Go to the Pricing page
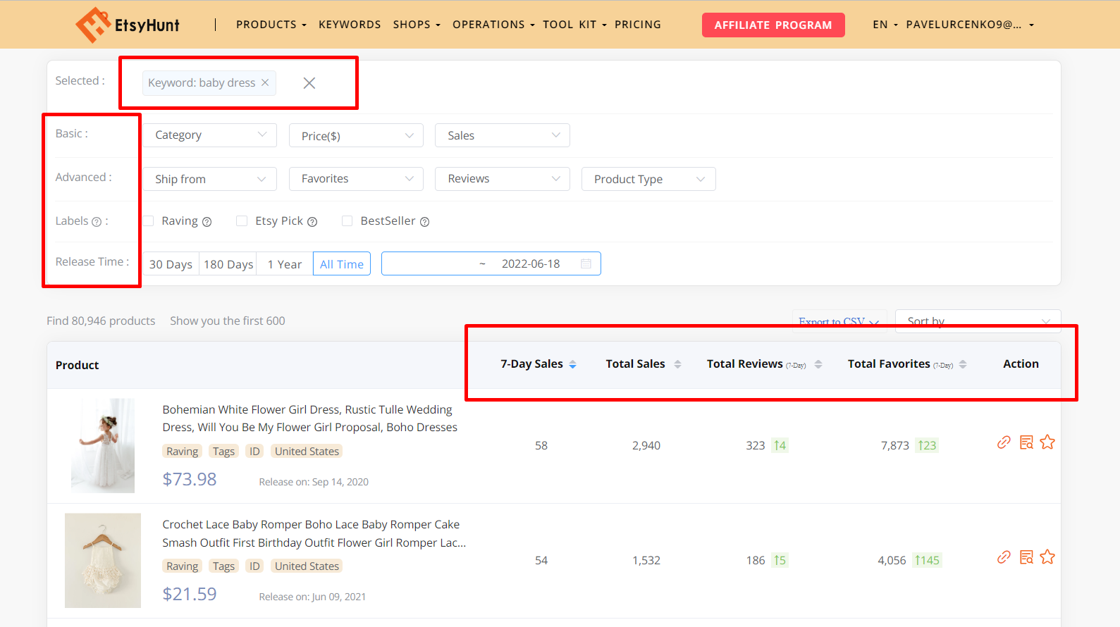This screenshot has width=1120, height=627. point(637,25)
